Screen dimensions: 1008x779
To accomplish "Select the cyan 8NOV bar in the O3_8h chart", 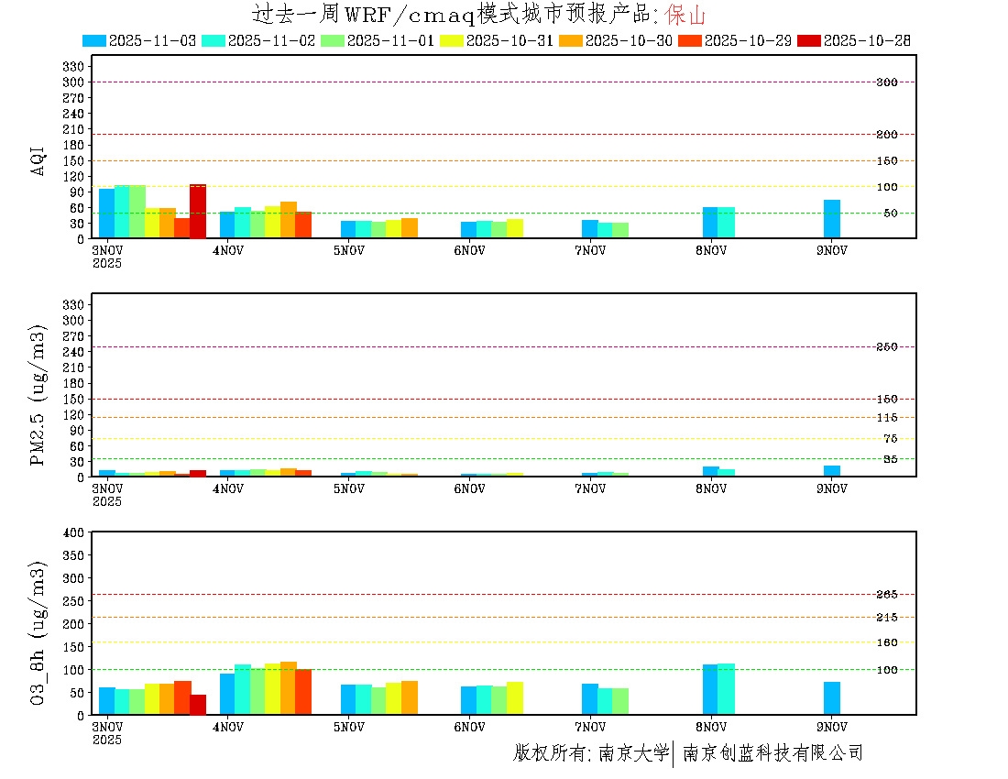I will coord(726,689).
